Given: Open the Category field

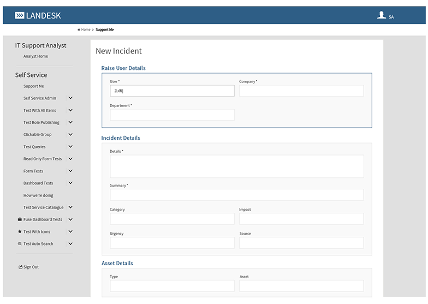Looking at the screenshot, I should click(x=172, y=219).
